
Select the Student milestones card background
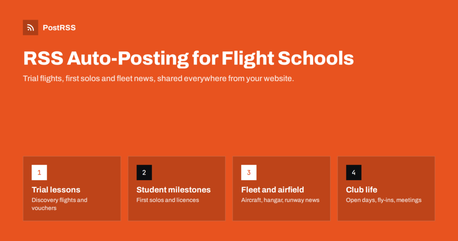pos(177,189)
